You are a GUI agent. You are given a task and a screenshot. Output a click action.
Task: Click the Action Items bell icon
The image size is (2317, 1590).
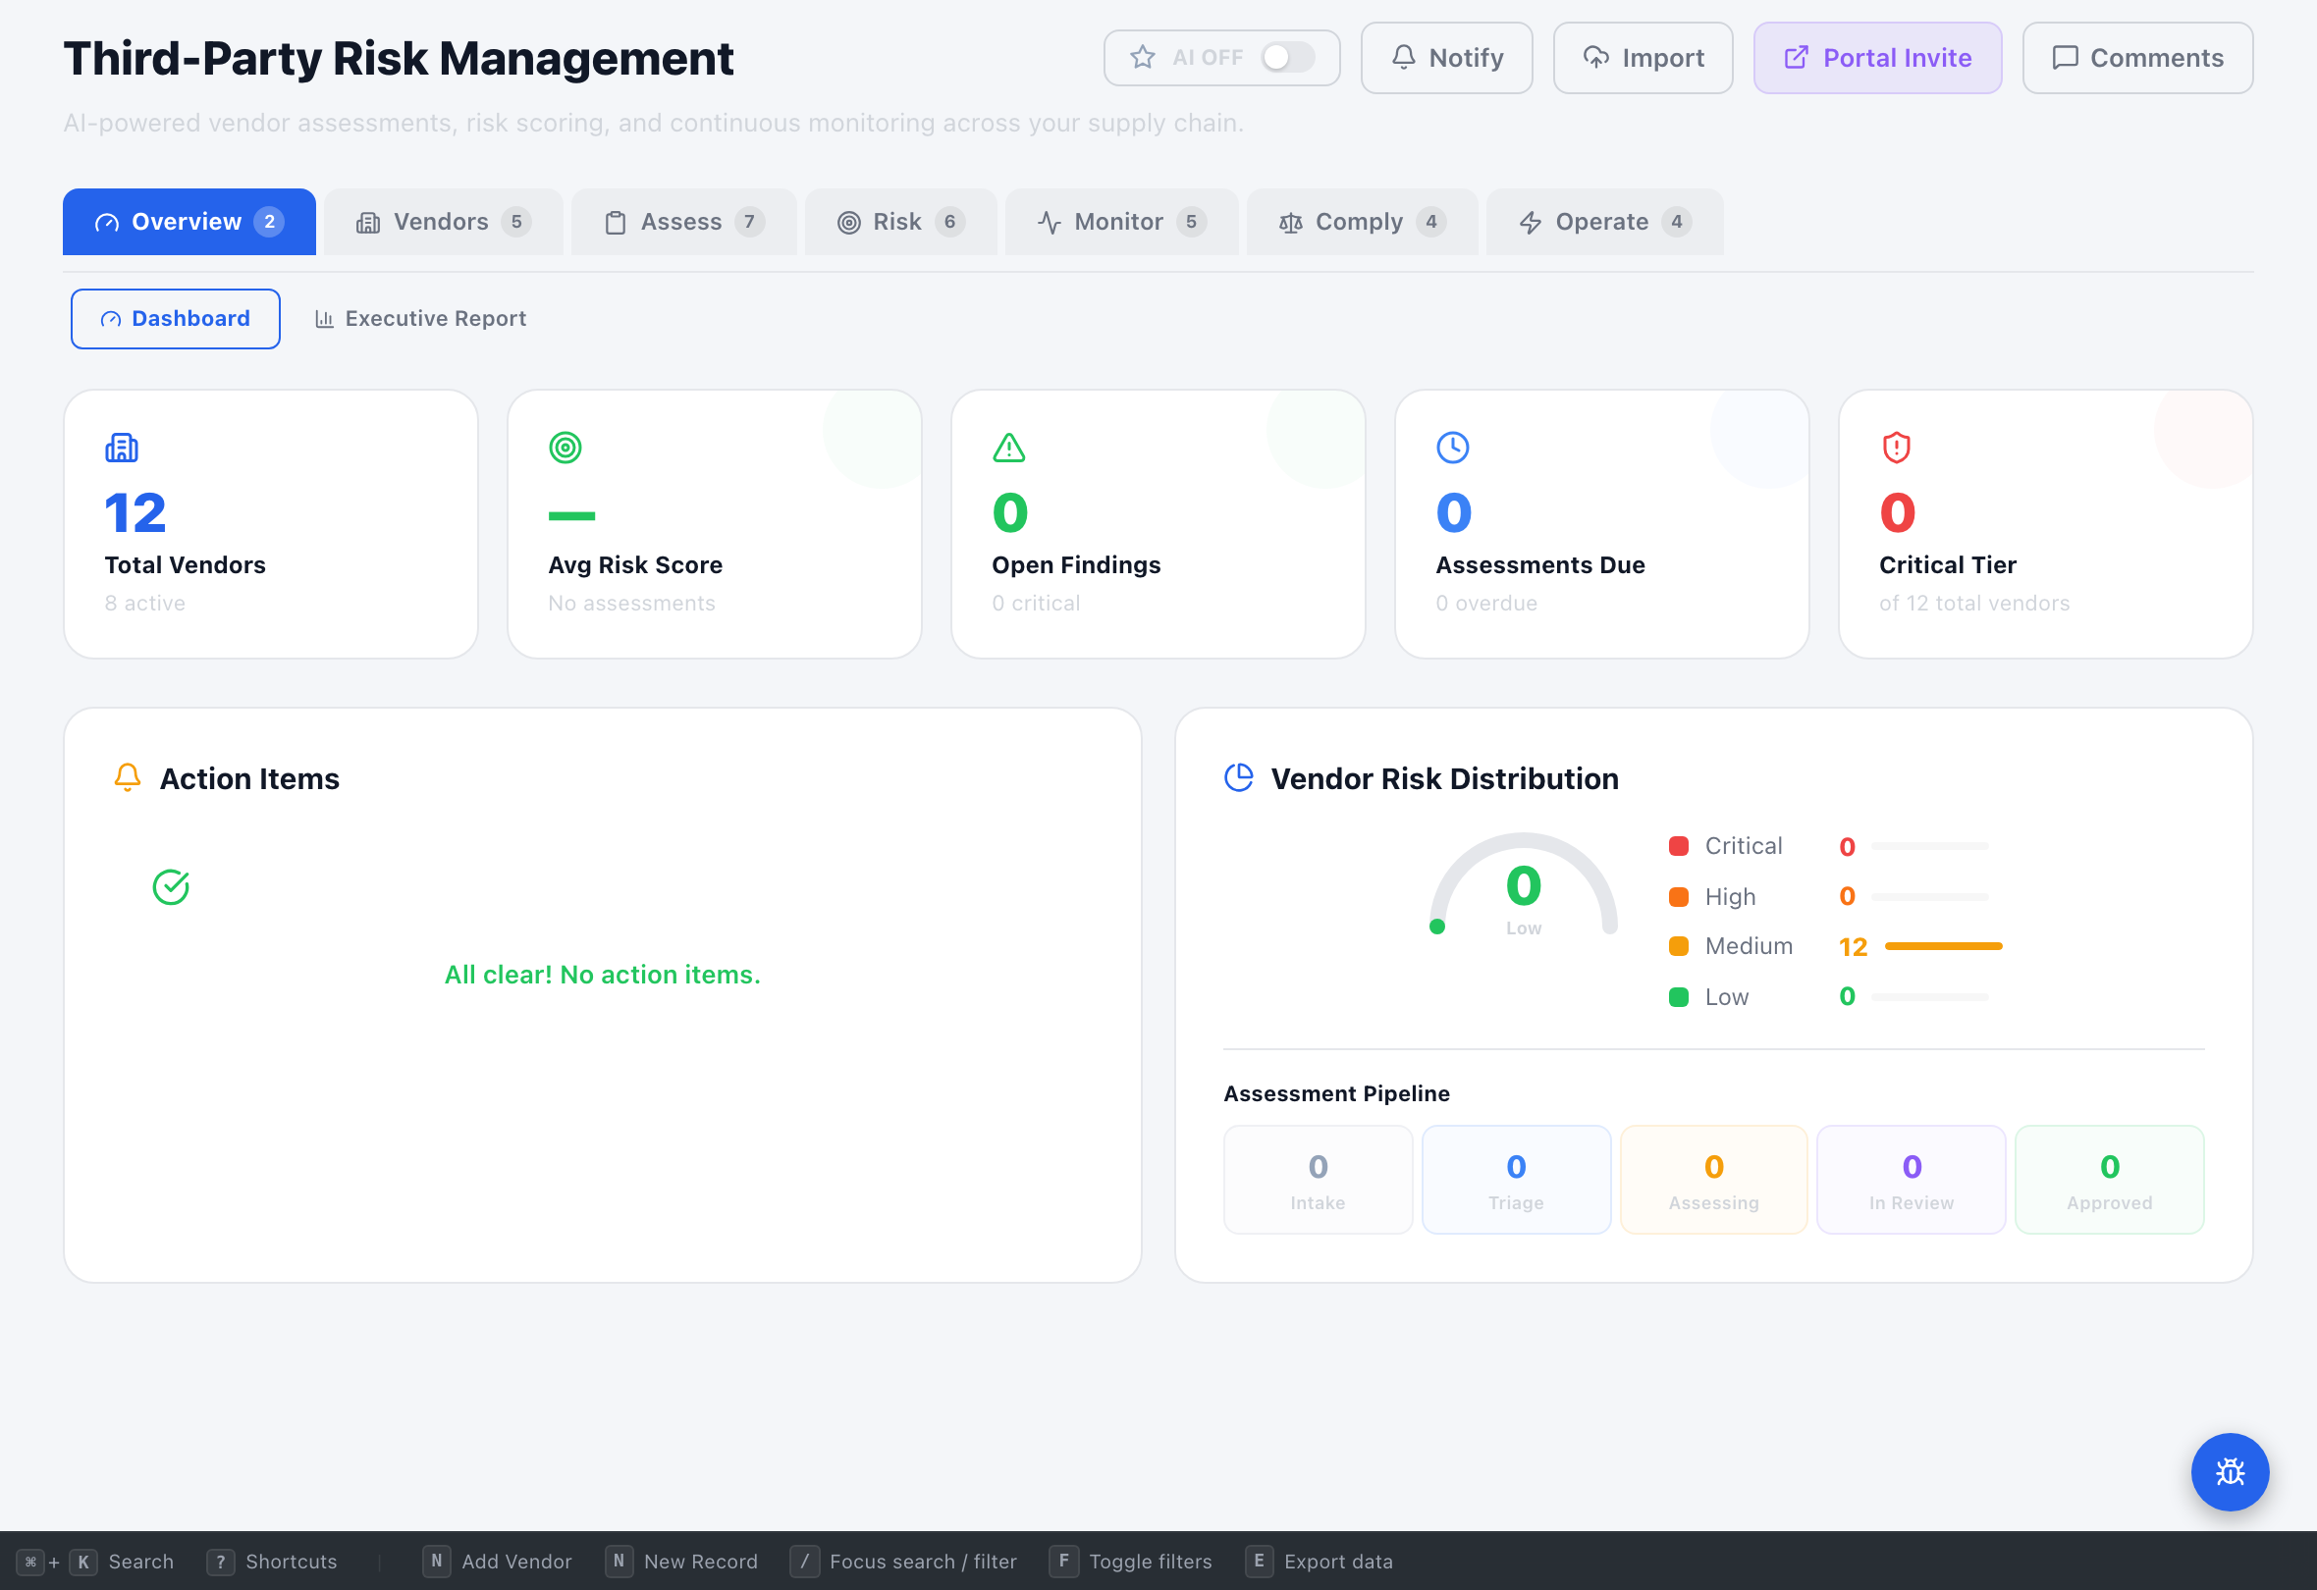(x=127, y=777)
